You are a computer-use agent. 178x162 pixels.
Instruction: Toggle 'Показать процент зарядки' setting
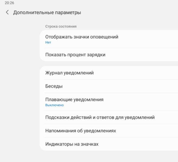75,55
